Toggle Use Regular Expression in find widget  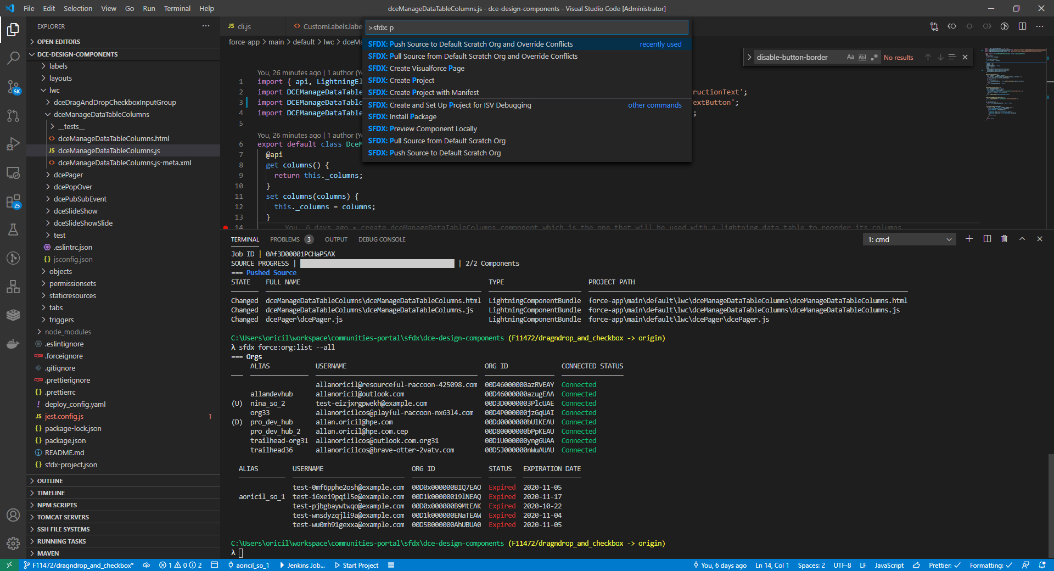[874, 57]
